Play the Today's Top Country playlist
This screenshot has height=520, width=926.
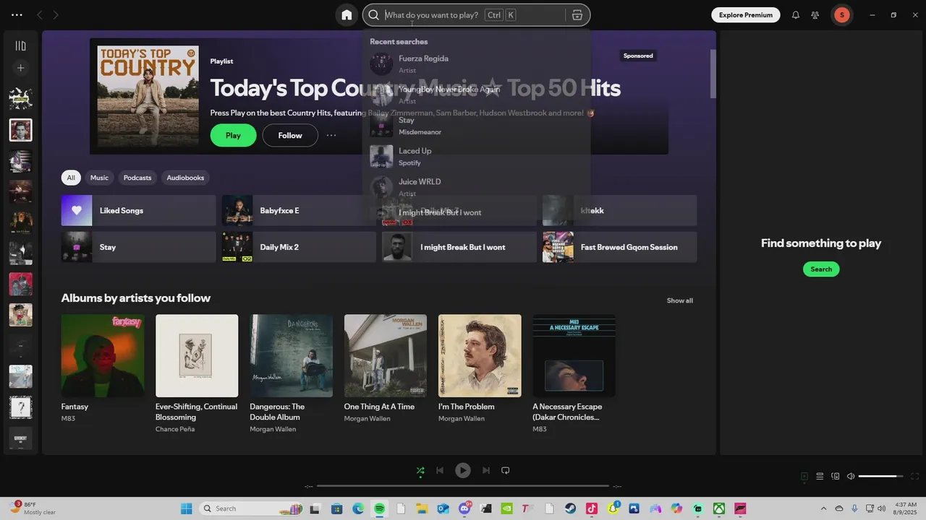pyautogui.click(x=233, y=135)
